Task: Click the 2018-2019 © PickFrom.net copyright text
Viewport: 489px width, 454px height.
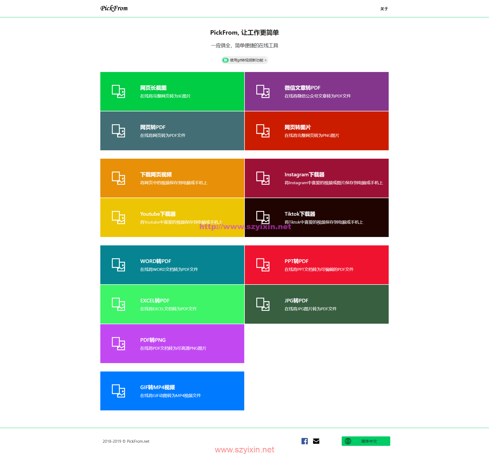Action: [x=126, y=441]
